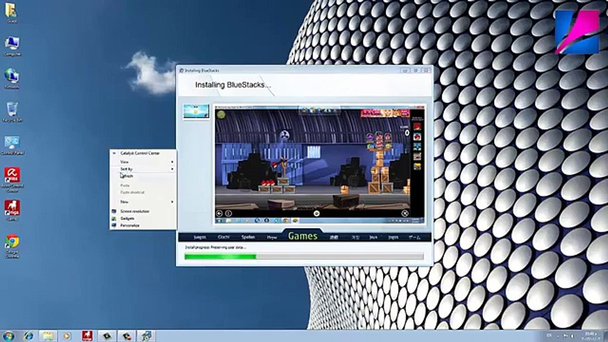Screen dimensions: 608x342
Task: Expand the View submenu
Action: click(142, 162)
